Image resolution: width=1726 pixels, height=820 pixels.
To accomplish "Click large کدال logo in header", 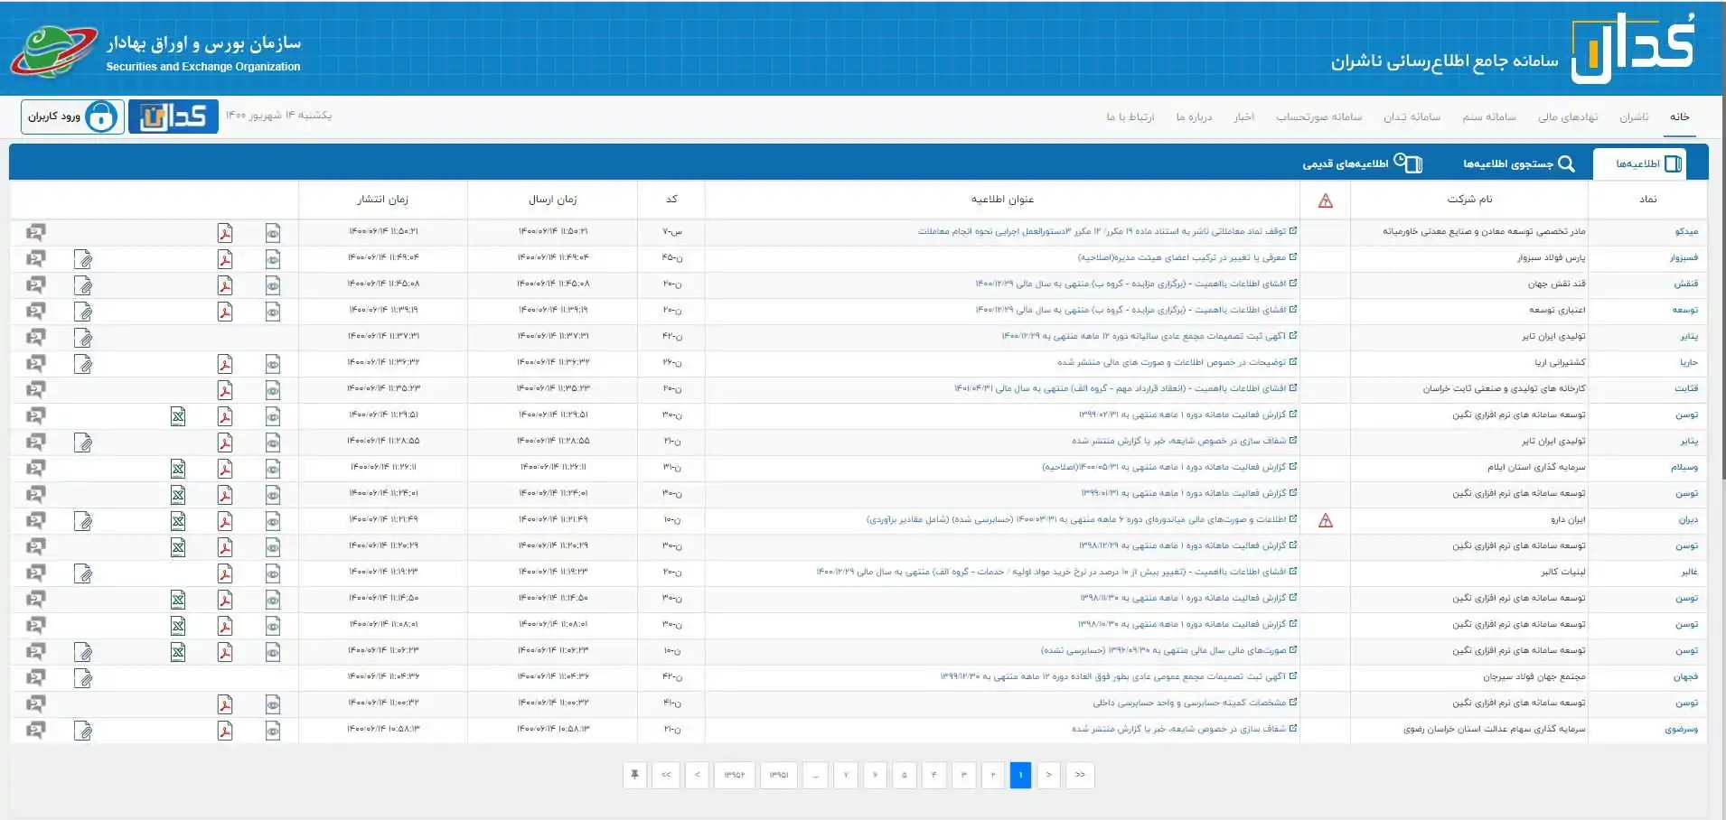I will pyautogui.click(x=1632, y=49).
